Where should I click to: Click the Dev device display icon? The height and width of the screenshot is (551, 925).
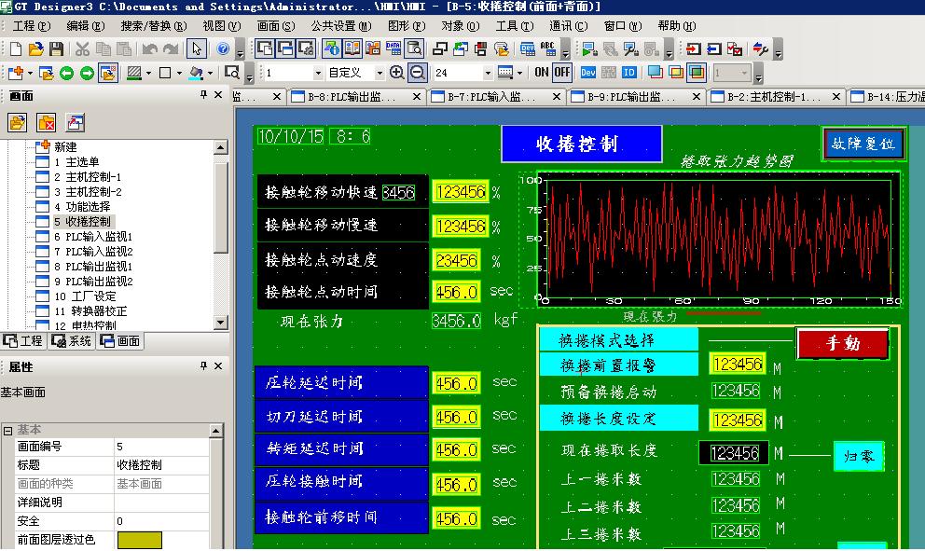pyautogui.click(x=587, y=73)
